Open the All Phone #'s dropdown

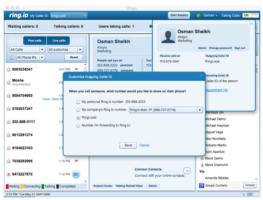coord(31,57)
